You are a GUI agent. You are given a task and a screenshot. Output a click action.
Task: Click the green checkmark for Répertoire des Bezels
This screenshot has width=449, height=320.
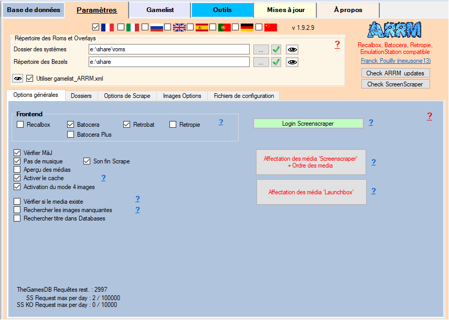276,62
